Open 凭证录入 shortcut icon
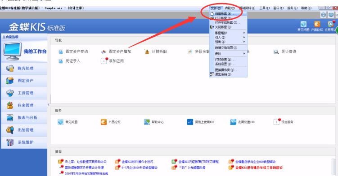This screenshot has width=338, height=176. 60,61
